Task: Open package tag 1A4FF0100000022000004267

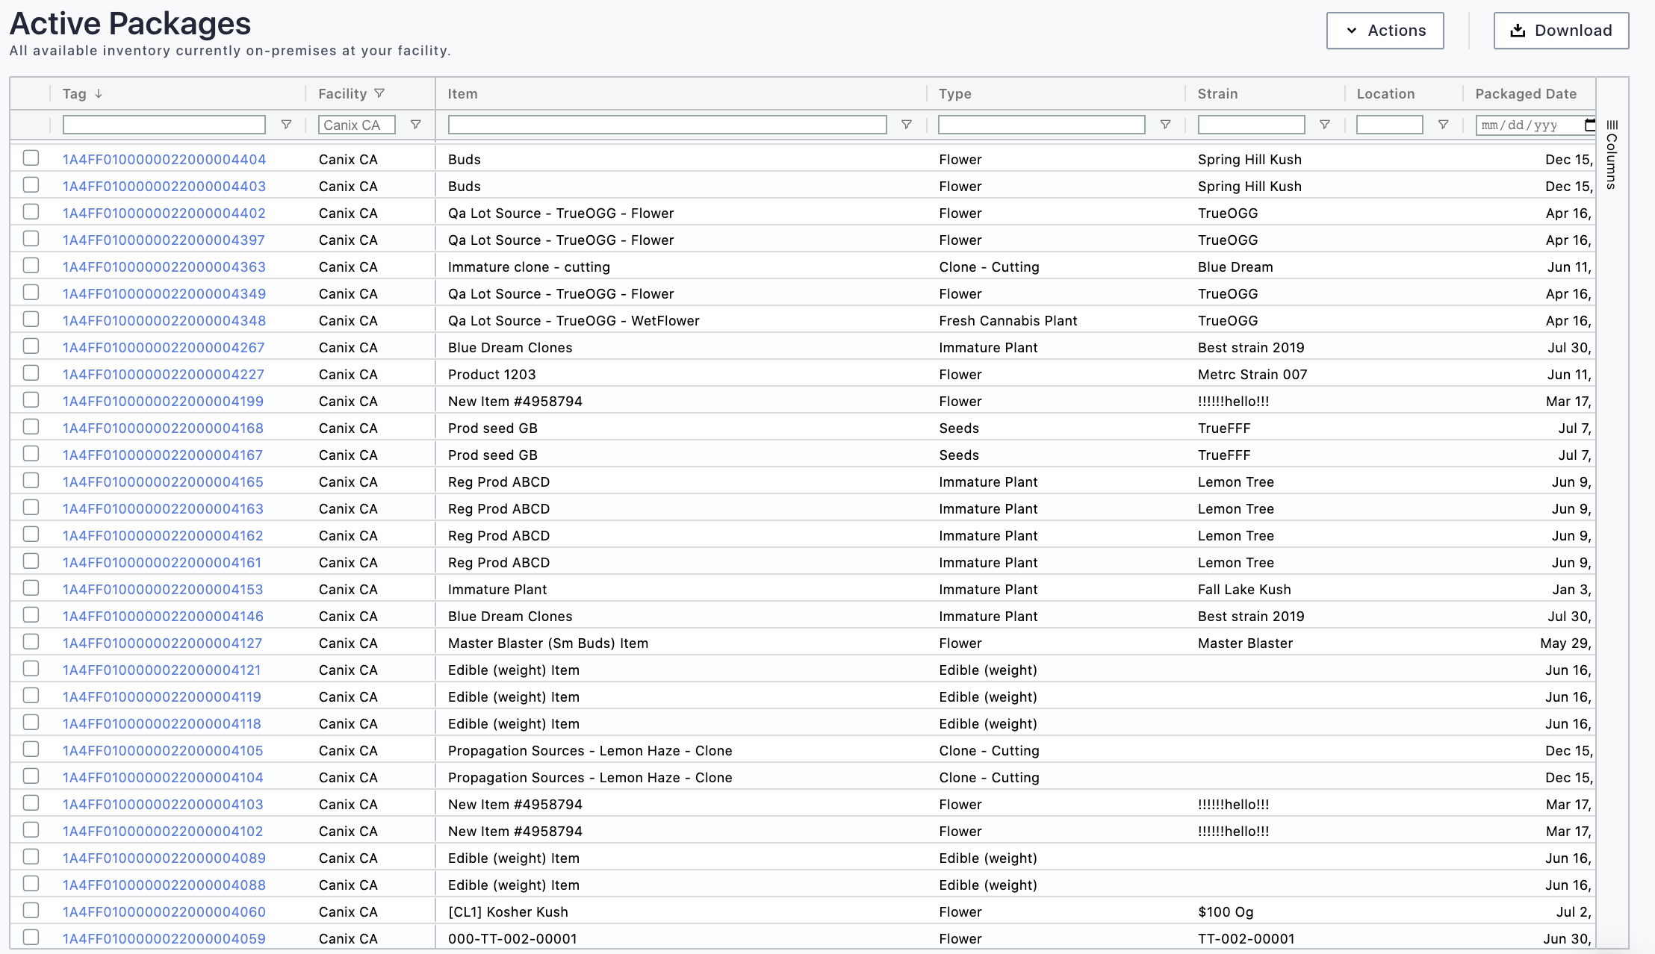Action: coord(164,347)
